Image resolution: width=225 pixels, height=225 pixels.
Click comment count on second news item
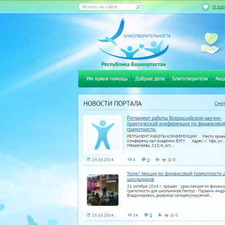[151, 215]
